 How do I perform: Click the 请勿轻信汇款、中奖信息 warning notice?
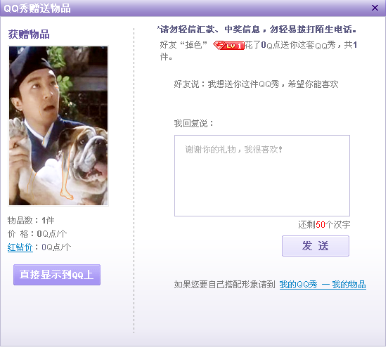(257, 30)
